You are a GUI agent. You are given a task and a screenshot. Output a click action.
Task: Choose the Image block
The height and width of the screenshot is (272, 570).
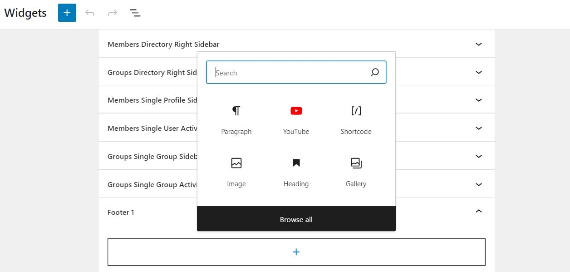(x=236, y=172)
